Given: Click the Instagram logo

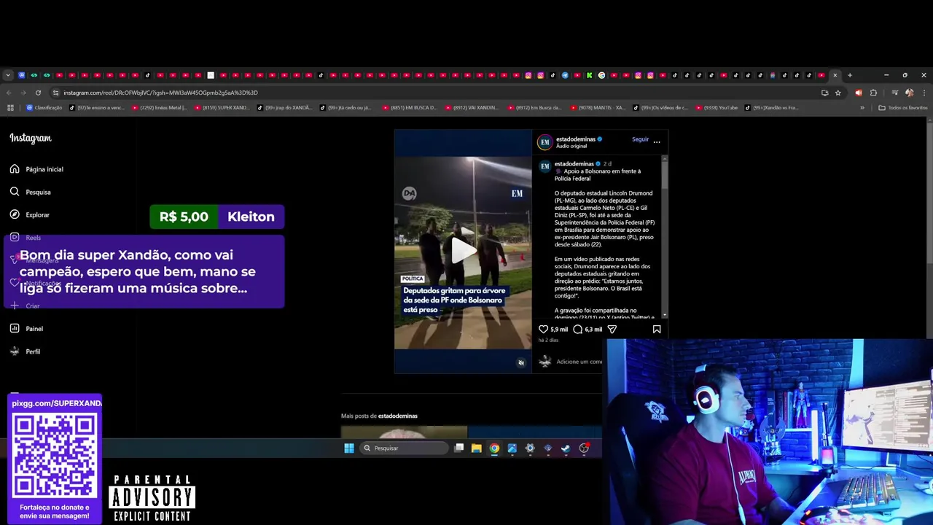Looking at the screenshot, I should point(31,138).
